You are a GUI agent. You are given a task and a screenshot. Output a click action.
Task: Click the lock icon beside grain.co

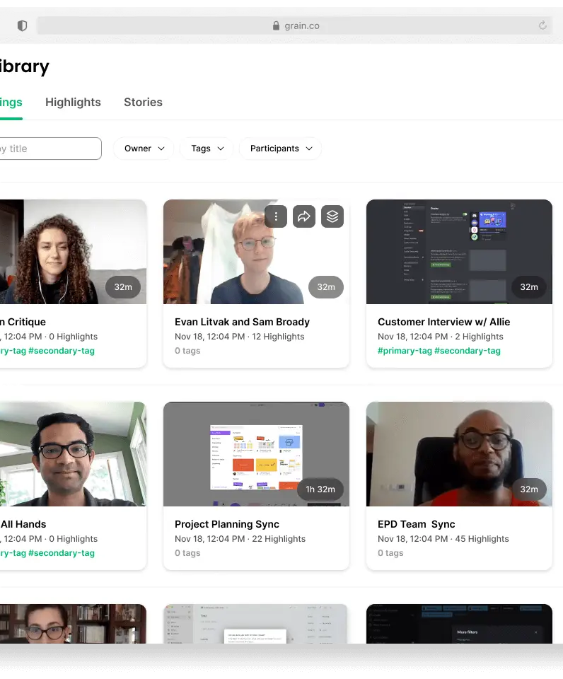276,25
